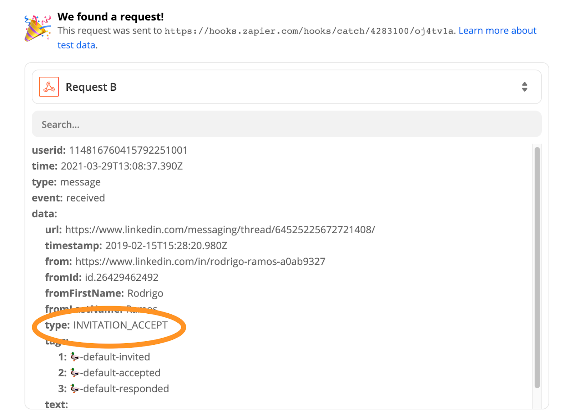The width and height of the screenshot is (571, 418).
Task: Click the fromFirstName Rodrigo row
Action: [x=104, y=293]
